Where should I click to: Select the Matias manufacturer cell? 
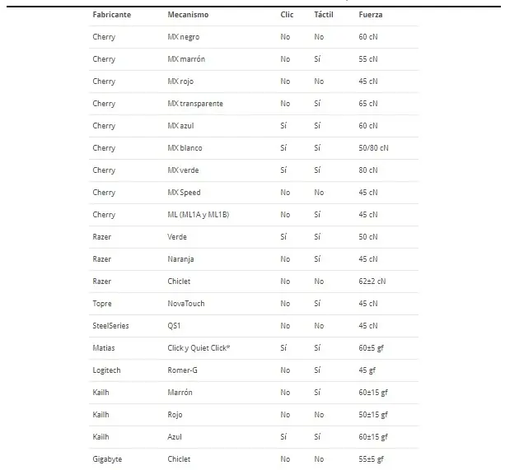tap(105, 348)
